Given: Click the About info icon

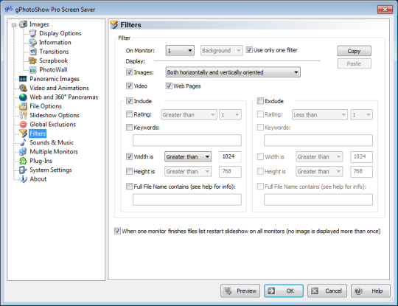Looking at the screenshot, I should (x=23, y=179).
